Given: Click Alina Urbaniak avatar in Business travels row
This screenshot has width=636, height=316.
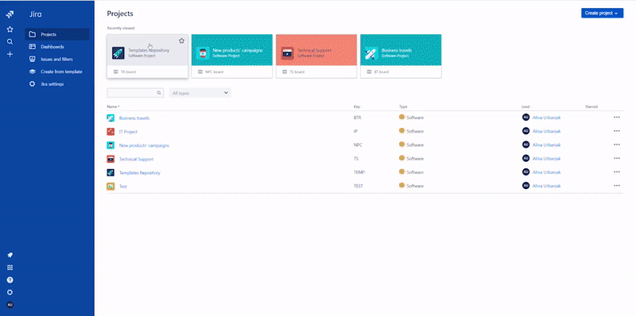Looking at the screenshot, I should [525, 118].
